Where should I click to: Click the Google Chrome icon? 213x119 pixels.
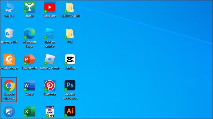coord(9,85)
